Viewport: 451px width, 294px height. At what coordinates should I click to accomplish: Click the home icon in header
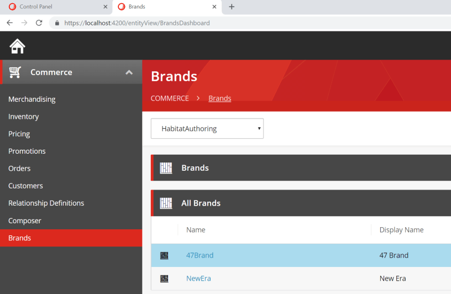pyautogui.click(x=17, y=46)
